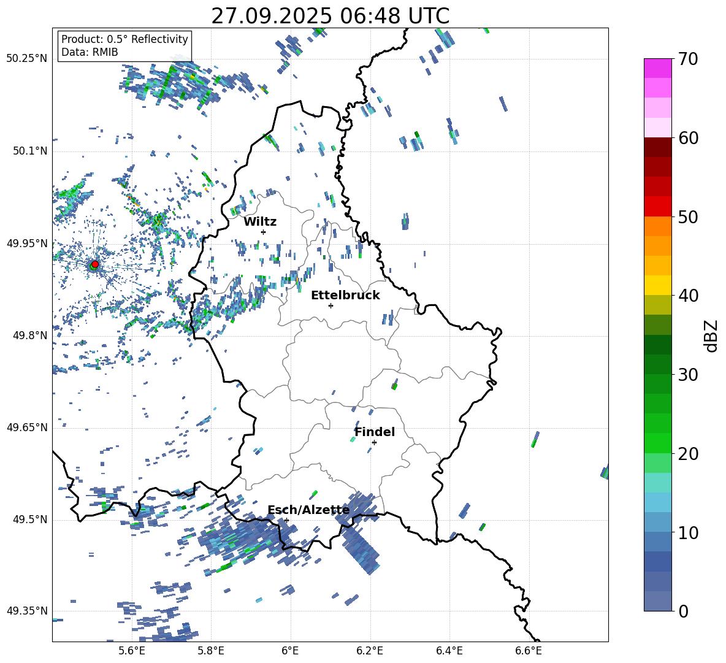The image size is (726, 663).
Task: Click the bright red 50 dBZ swatch
Action: click(657, 207)
